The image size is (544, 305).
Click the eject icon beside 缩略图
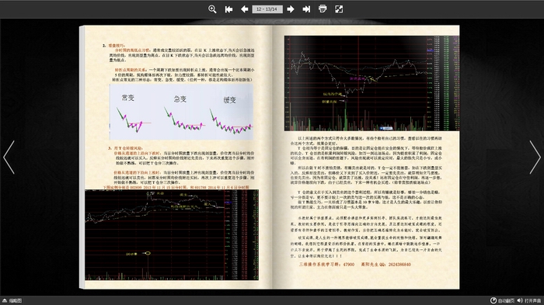5,300
